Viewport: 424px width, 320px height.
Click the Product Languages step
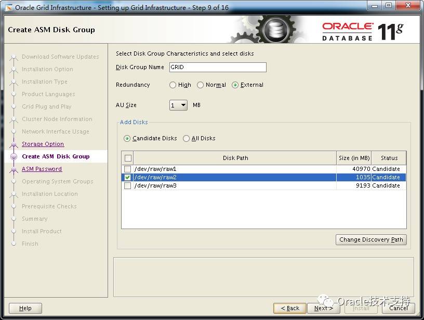tap(48, 95)
